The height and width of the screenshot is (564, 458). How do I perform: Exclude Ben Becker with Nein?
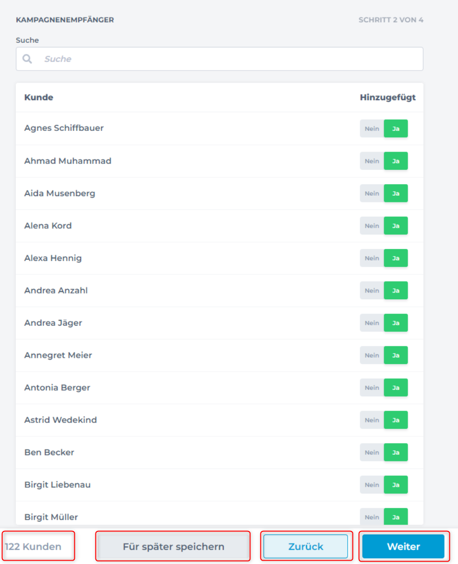(x=372, y=452)
